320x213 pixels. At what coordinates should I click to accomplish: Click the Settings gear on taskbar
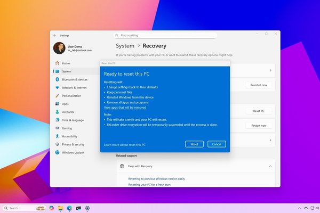87,208
